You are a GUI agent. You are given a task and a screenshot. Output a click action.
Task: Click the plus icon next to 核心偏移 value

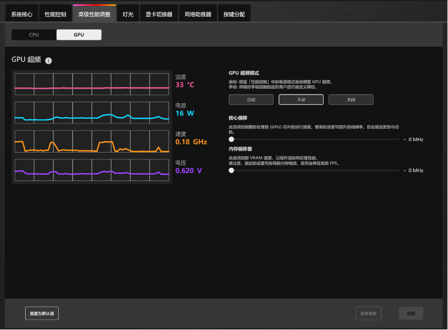click(404, 140)
